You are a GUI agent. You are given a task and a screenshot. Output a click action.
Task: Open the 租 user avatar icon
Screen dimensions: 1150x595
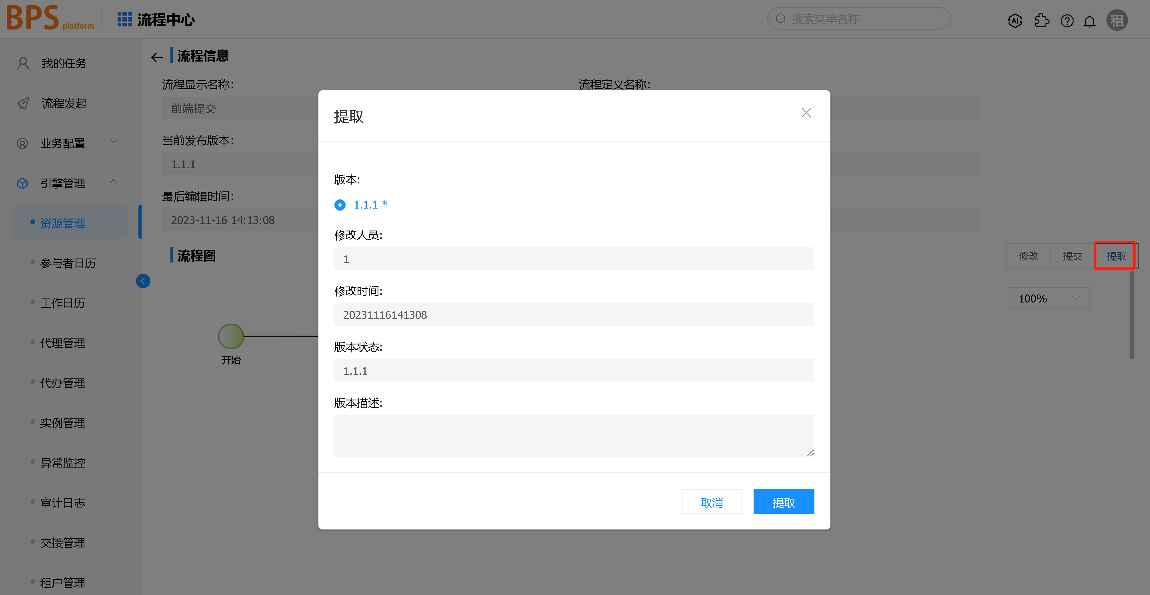click(x=1116, y=20)
